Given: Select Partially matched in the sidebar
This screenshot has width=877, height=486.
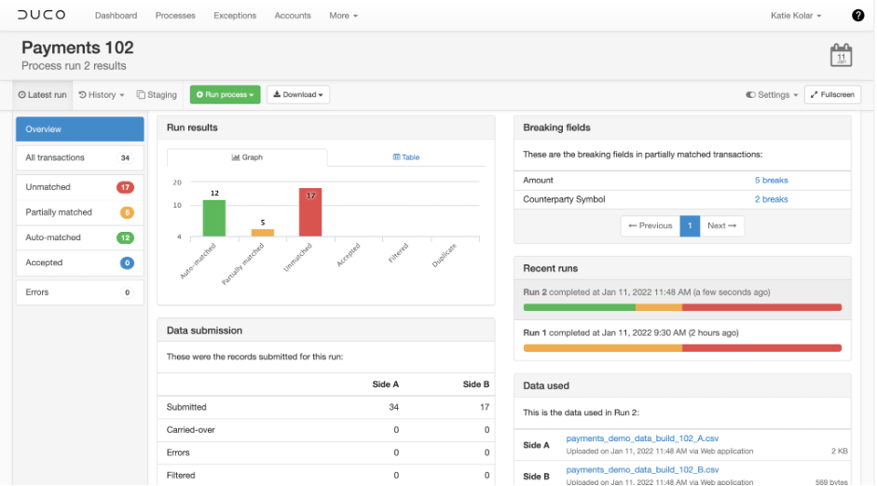Looking at the screenshot, I should tap(80, 212).
